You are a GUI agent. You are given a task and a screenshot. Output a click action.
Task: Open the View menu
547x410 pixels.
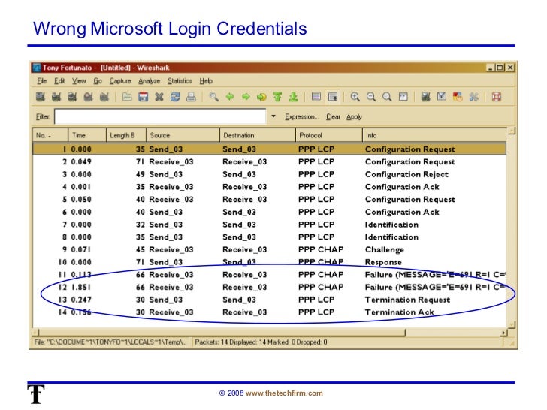(x=79, y=81)
